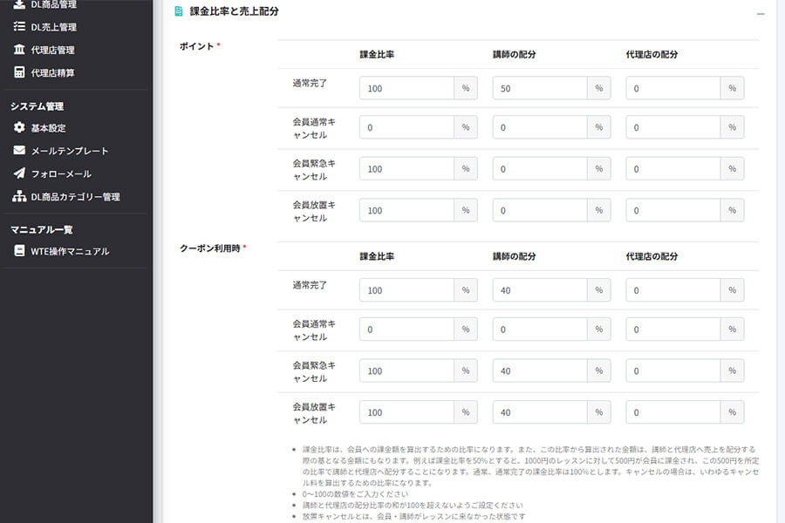Click the 通常完了 課金比率 field showing 100
785x523 pixels.
406,87
